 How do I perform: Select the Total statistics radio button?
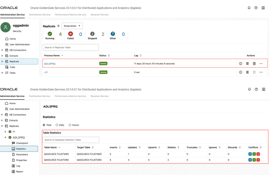(x=44, y=125)
